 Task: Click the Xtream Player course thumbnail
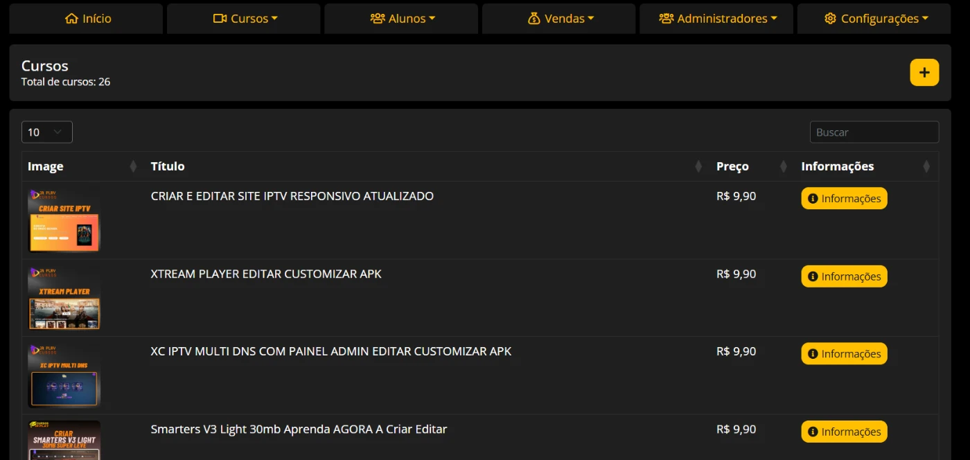(x=64, y=298)
